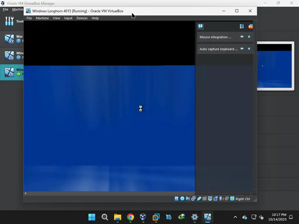Open the View menu

pos(56,18)
